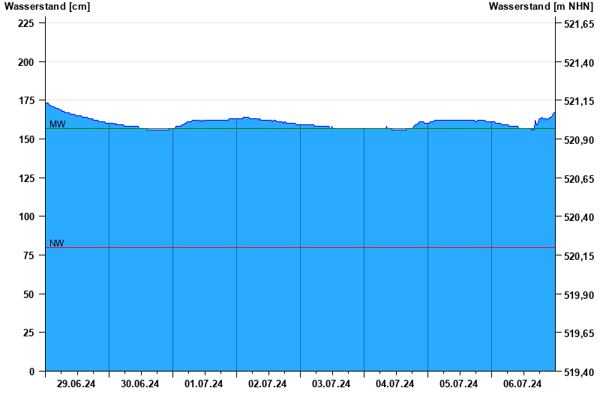This screenshot has width=600, height=412.
Task: Click the 520,65 m NHN value
Action: (579, 179)
